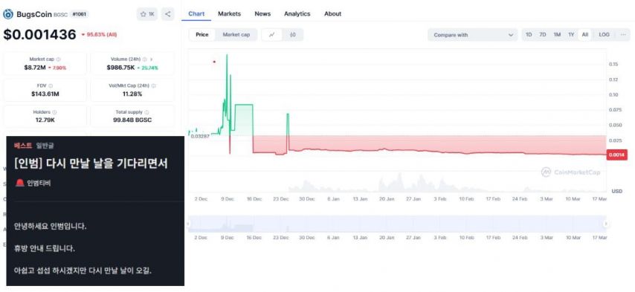Switch to candlestick chart icon

coord(293,35)
